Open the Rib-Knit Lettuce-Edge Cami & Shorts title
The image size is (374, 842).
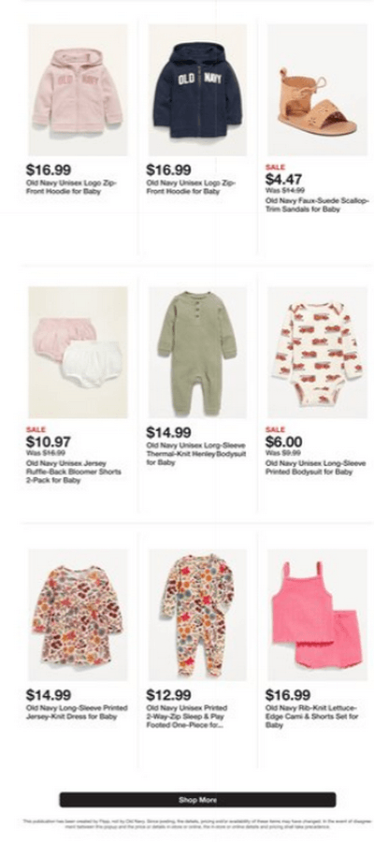point(311,717)
